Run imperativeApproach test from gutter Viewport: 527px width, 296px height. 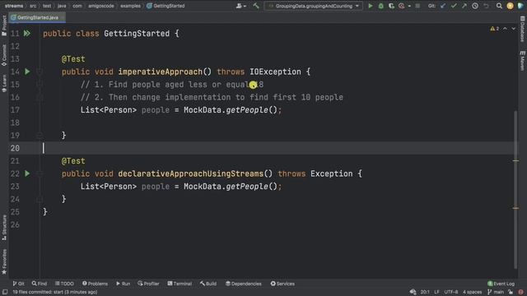pyautogui.click(x=27, y=72)
